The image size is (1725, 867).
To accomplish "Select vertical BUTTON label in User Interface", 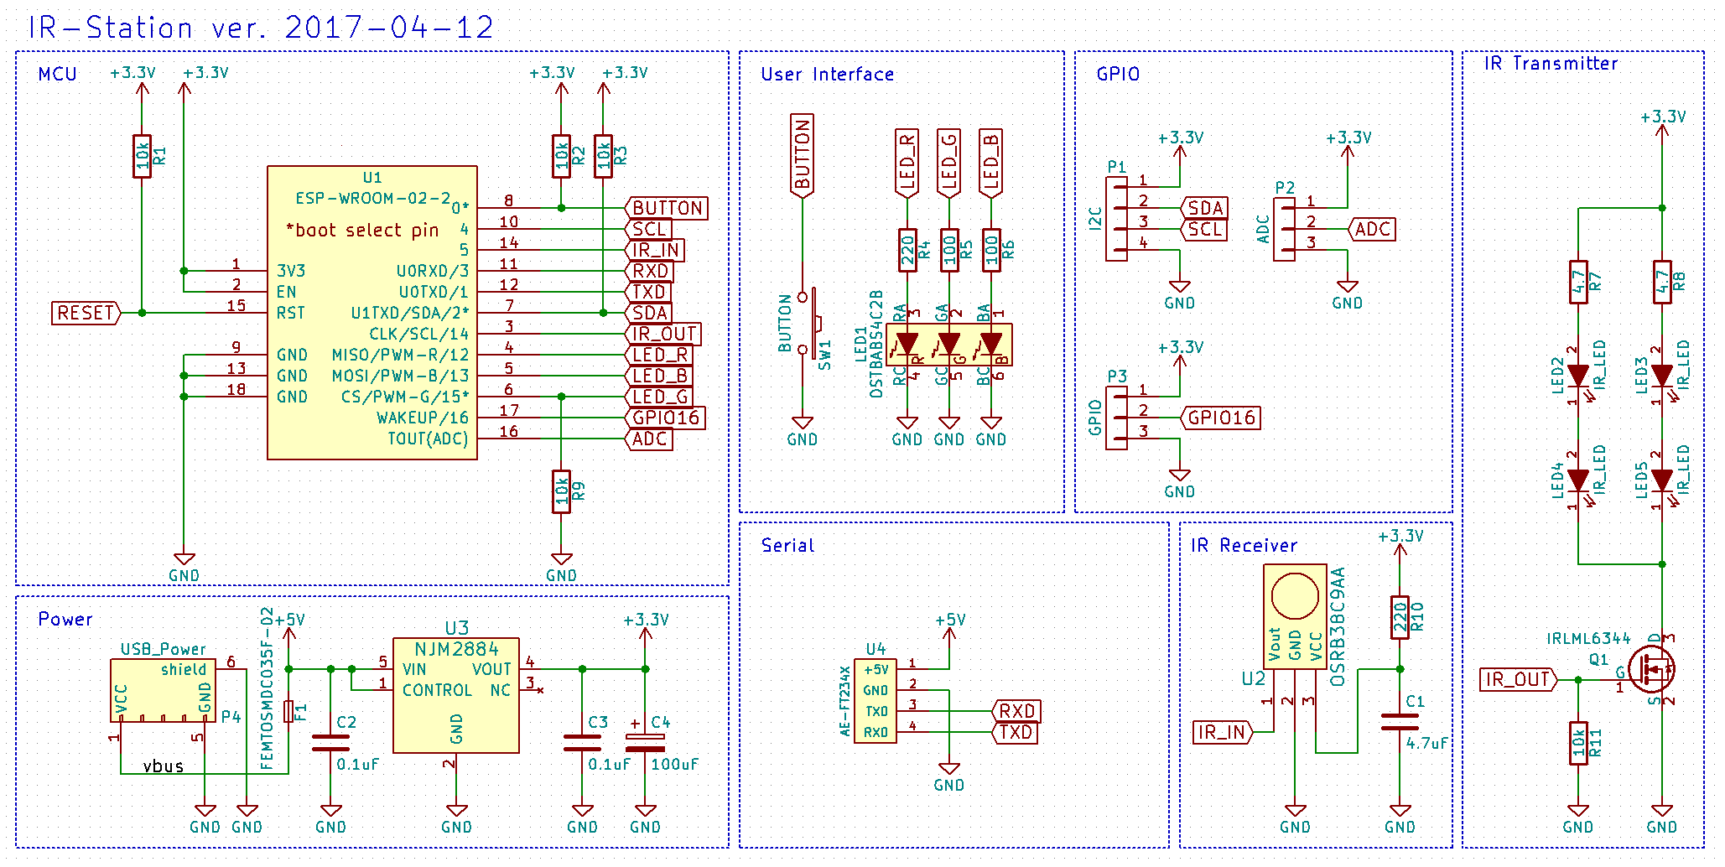I will coord(803,156).
